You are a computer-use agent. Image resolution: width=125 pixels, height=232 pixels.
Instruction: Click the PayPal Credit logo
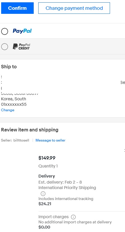point(21,46)
